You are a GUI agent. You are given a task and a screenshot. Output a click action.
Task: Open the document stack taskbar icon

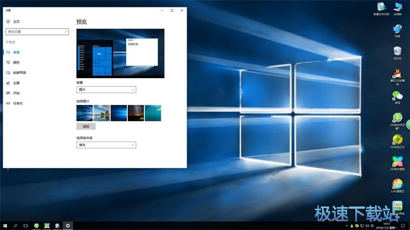point(57,226)
